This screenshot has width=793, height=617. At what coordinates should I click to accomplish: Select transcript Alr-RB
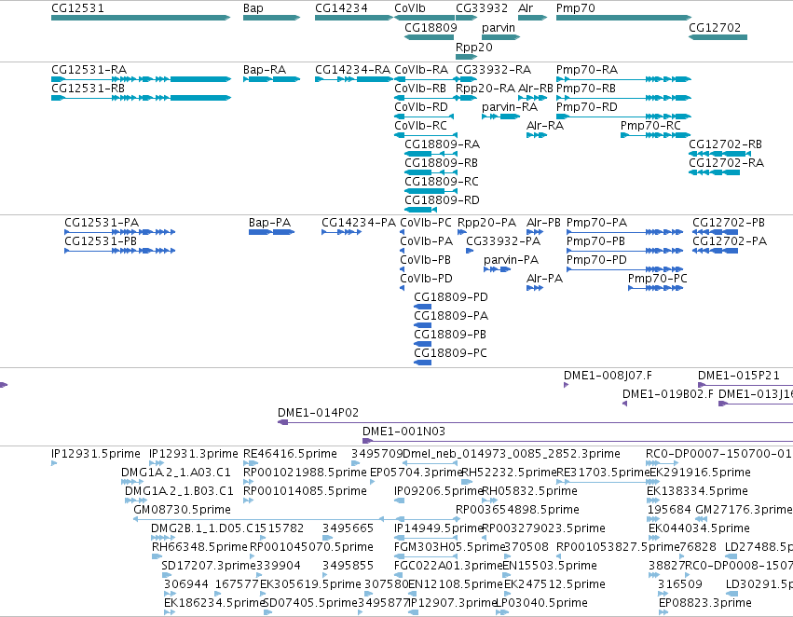click(532, 98)
